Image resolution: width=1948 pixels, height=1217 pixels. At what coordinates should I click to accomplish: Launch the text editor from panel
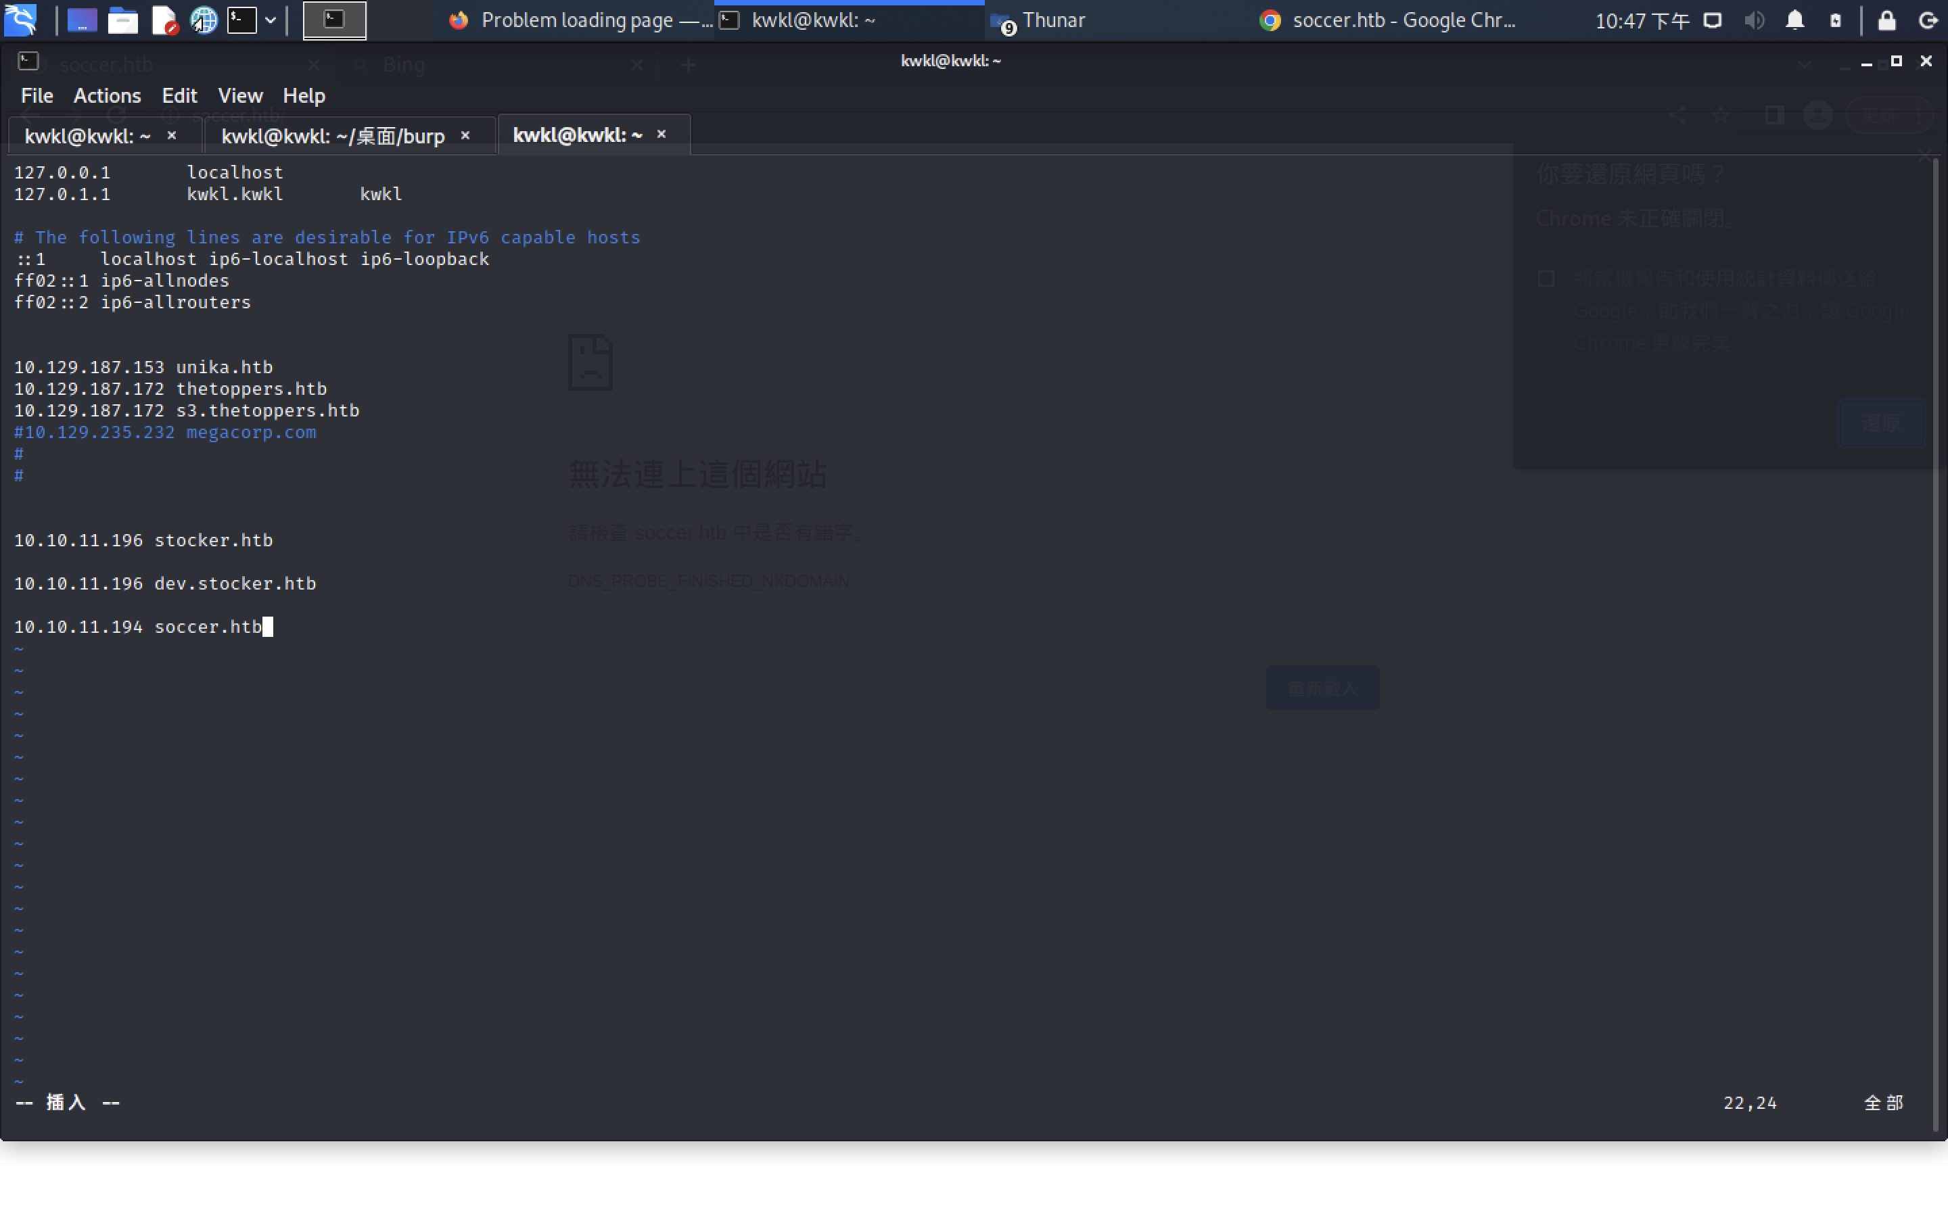click(164, 20)
